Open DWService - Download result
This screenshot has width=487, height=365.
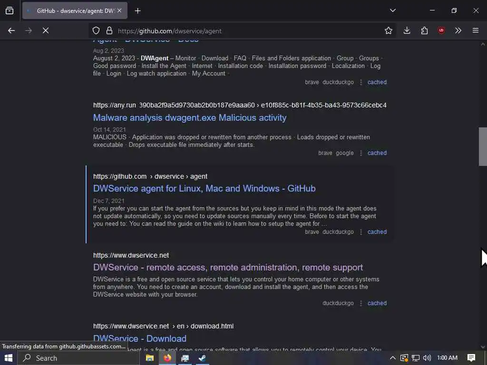click(140, 338)
